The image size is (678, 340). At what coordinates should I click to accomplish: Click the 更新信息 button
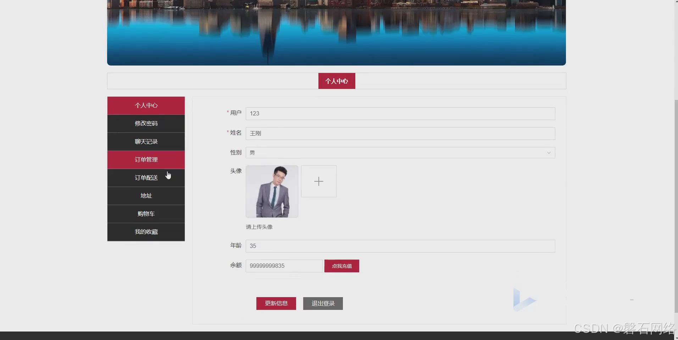point(276,304)
